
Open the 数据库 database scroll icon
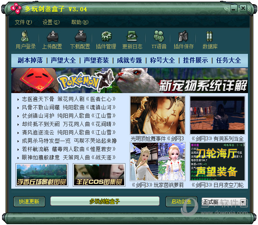tap(209, 36)
